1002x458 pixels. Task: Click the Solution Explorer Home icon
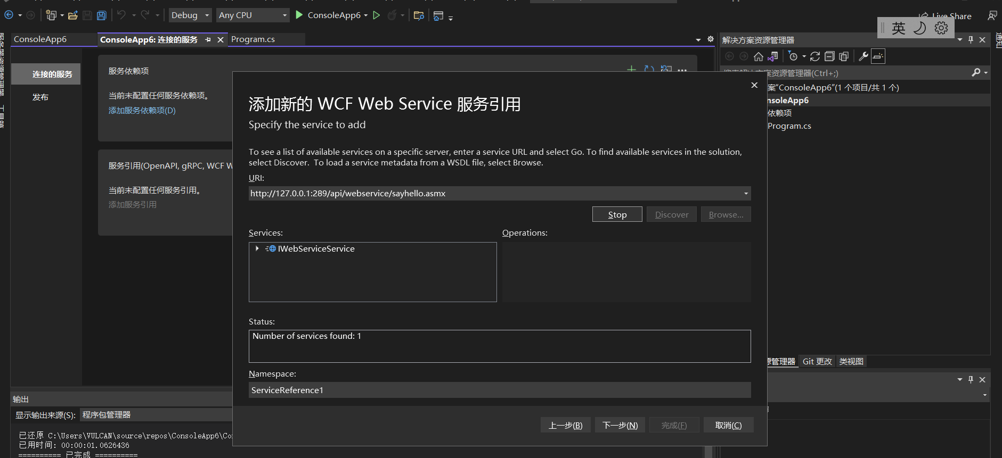759,56
